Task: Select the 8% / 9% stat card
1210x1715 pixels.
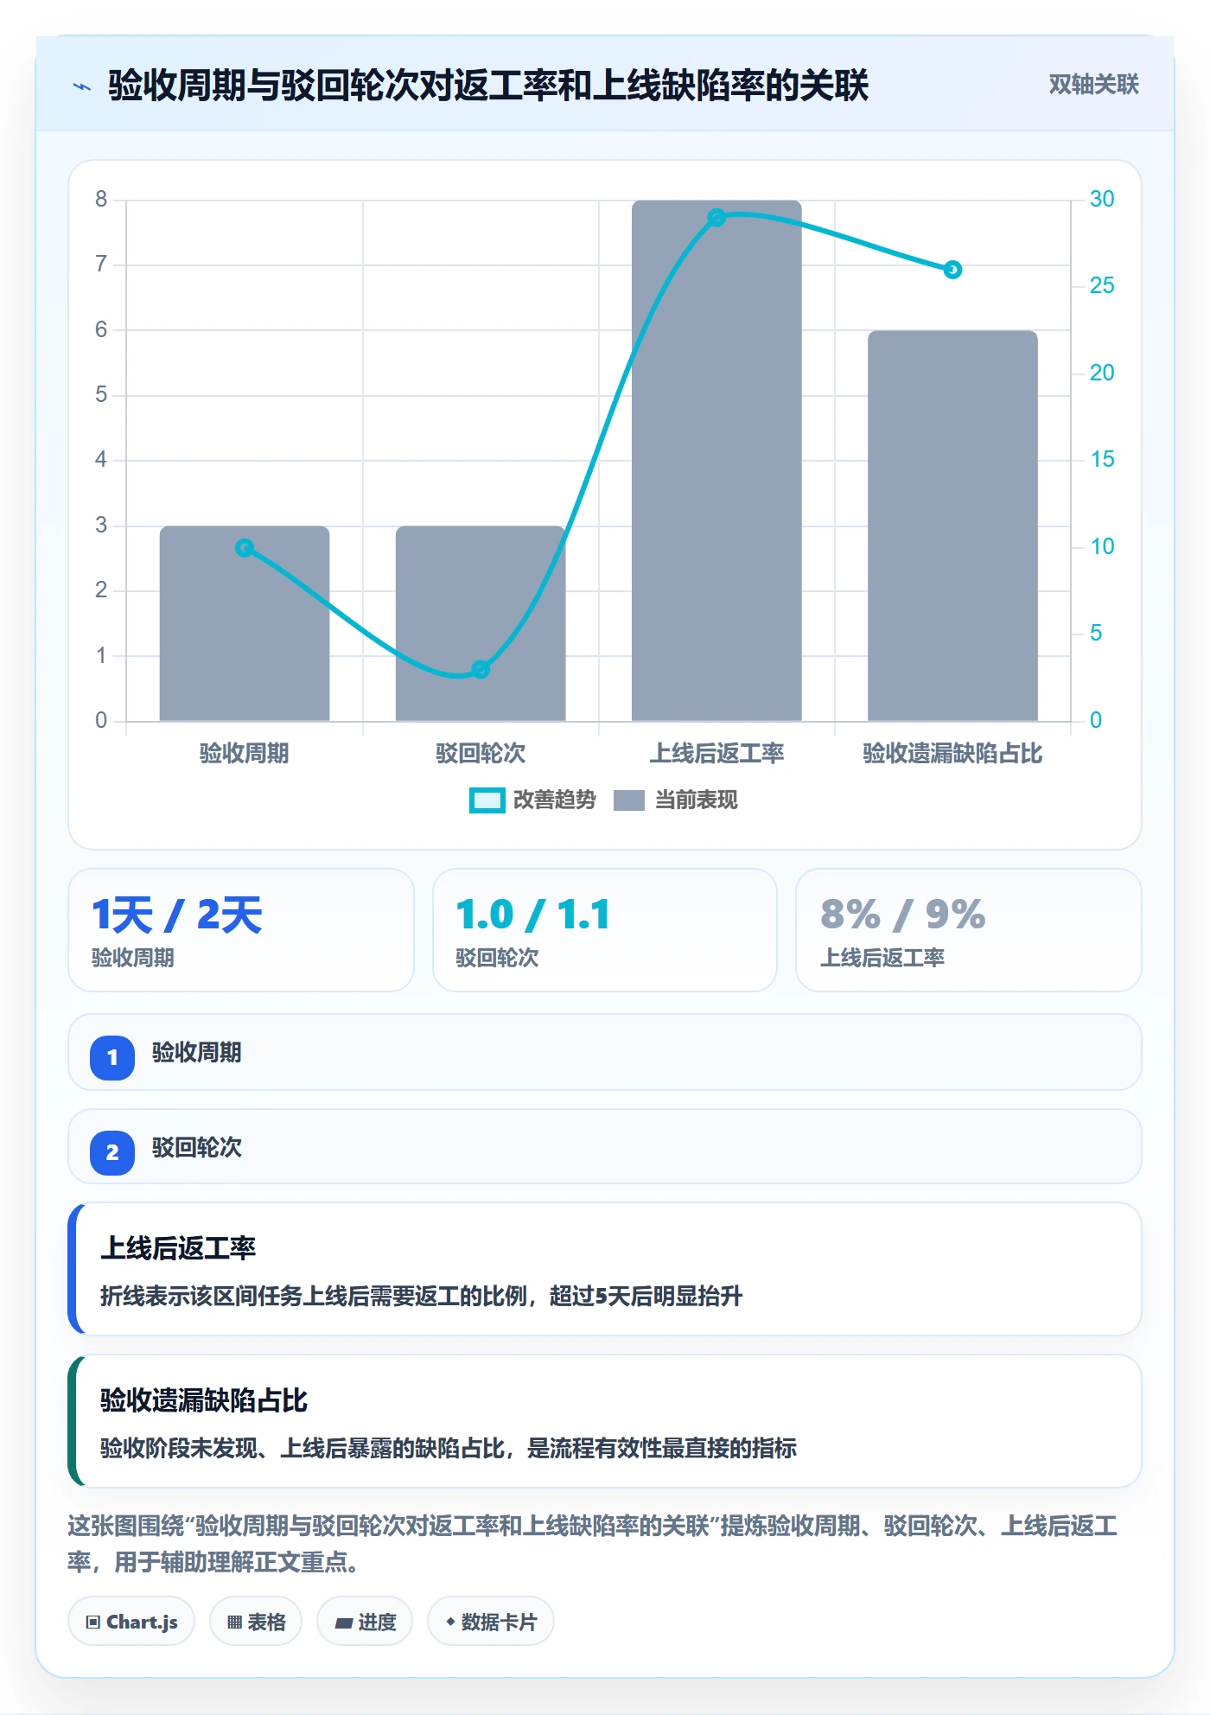Action: 969,930
